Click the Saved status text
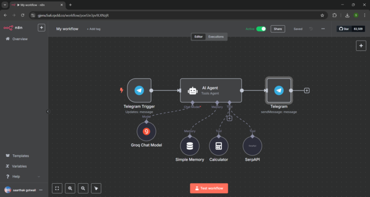 point(298,29)
